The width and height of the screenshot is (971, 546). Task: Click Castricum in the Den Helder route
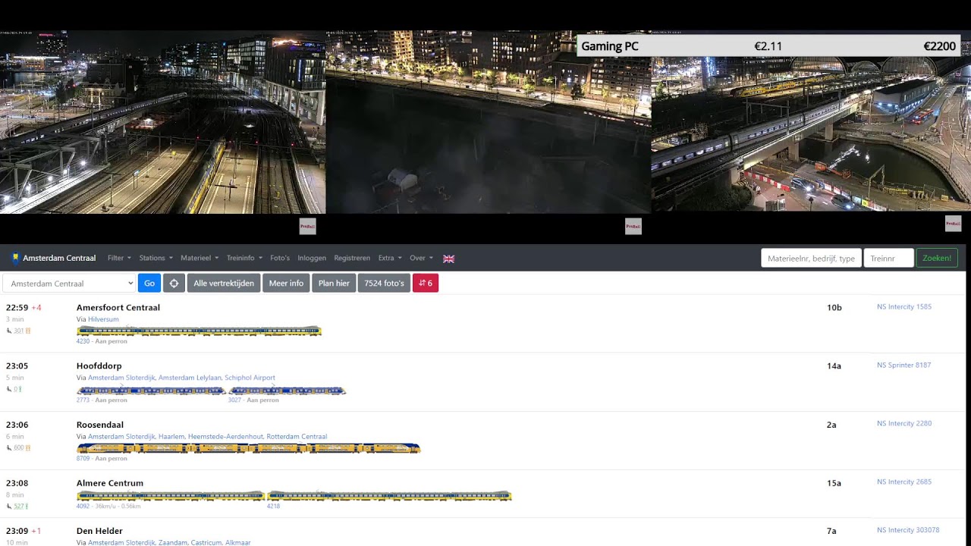click(205, 543)
